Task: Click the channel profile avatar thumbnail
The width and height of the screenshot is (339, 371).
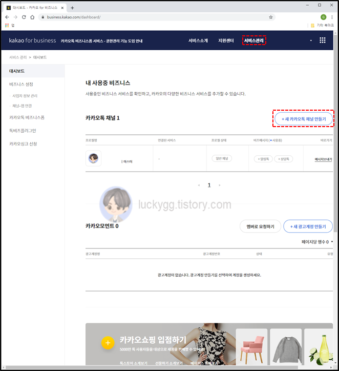Action: pos(93,158)
